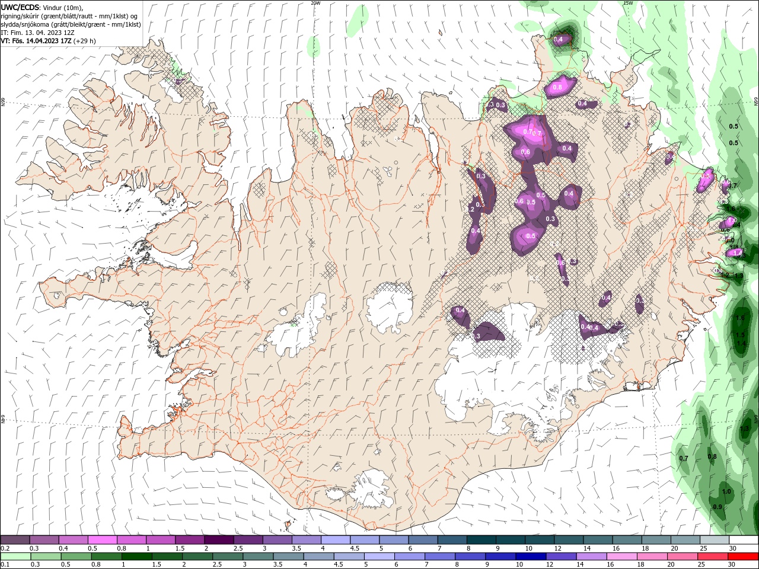Pick the lower legend swatch labelled 3
The height and width of the screenshot is (569, 759).
[257, 557]
